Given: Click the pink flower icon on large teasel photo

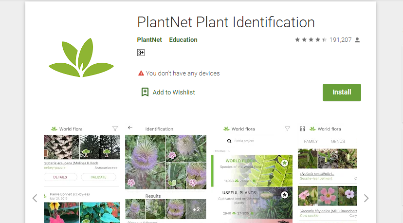Looking at the screenshot, I should point(131,183).
